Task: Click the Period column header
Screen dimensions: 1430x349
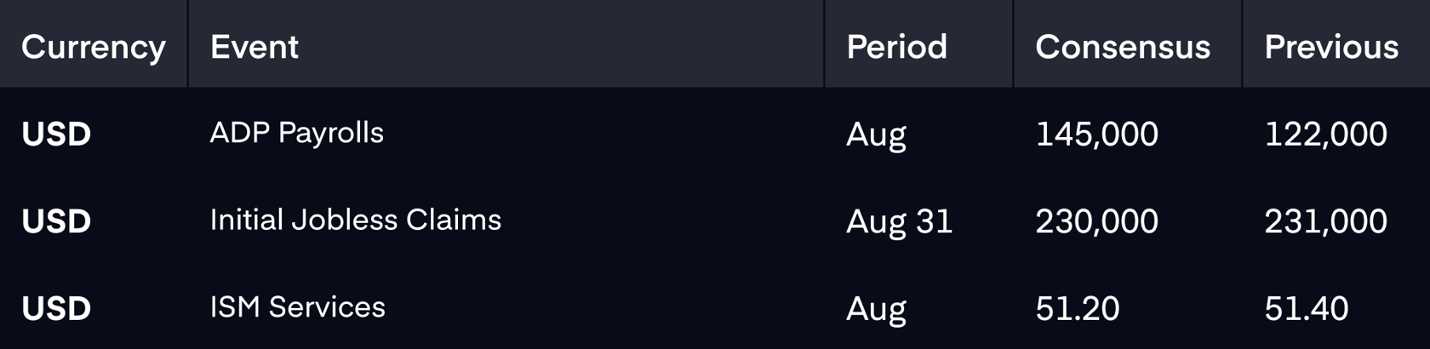Action: click(x=896, y=47)
